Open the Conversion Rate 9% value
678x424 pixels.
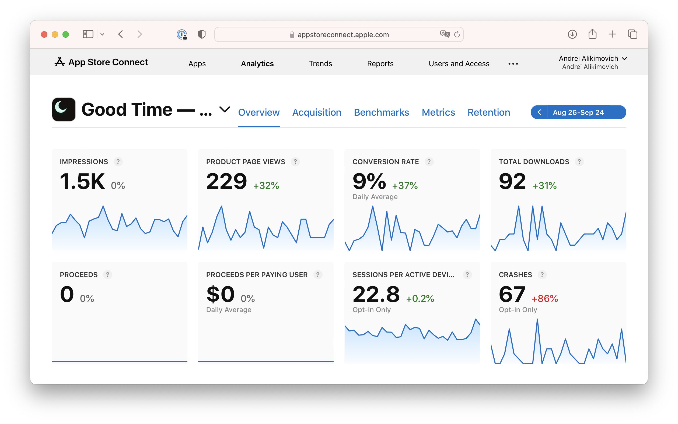(x=369, y=181)
